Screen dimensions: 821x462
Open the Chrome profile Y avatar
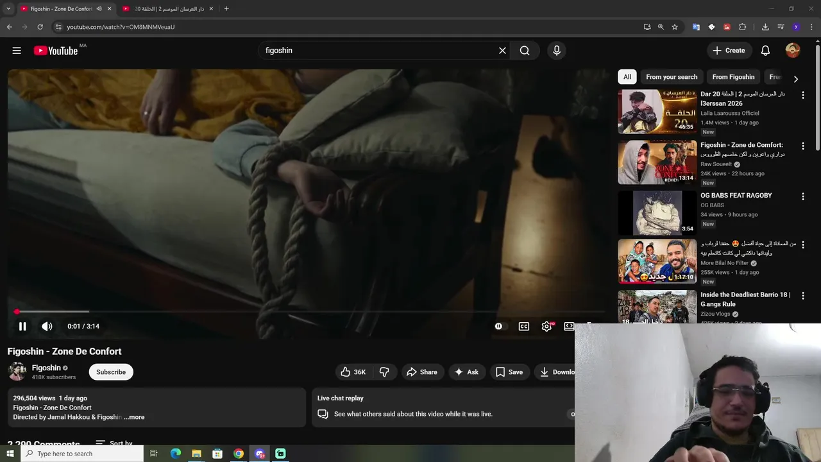point(796,27)
